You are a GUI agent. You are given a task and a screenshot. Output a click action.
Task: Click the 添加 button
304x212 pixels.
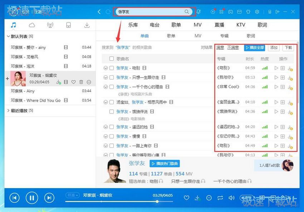point(274,47)
